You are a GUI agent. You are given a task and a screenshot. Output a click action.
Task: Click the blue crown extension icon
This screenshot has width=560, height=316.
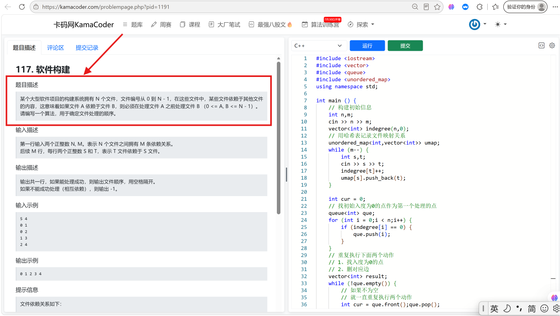pyautogui.click(x=465, y=7)
